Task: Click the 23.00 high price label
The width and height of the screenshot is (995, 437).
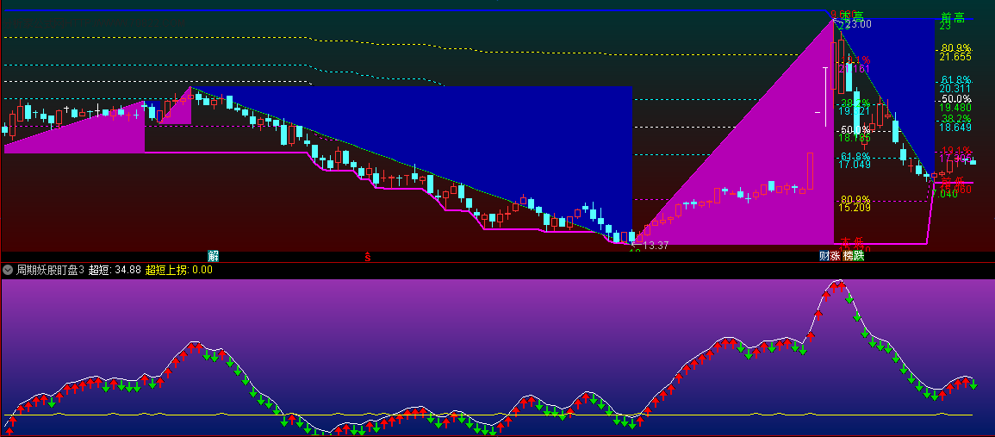Action: (859, 24)
